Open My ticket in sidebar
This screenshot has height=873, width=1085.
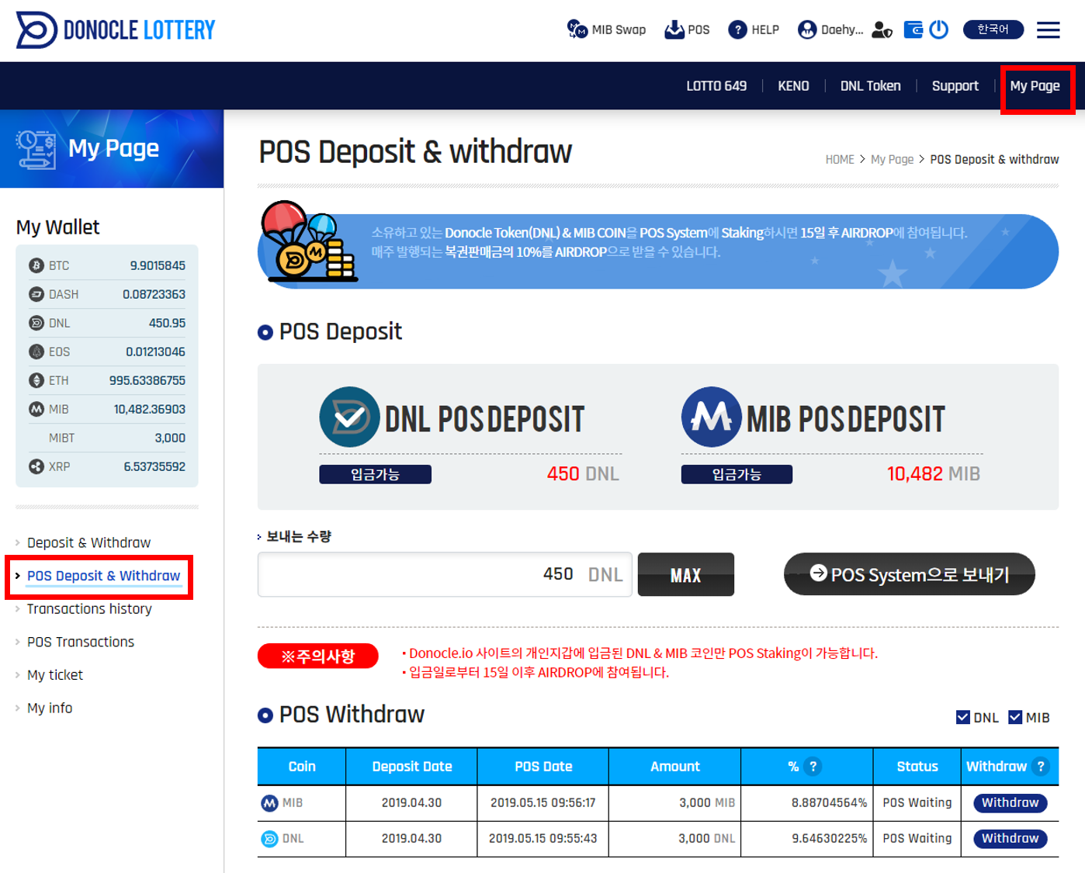[x=55, y=675]
